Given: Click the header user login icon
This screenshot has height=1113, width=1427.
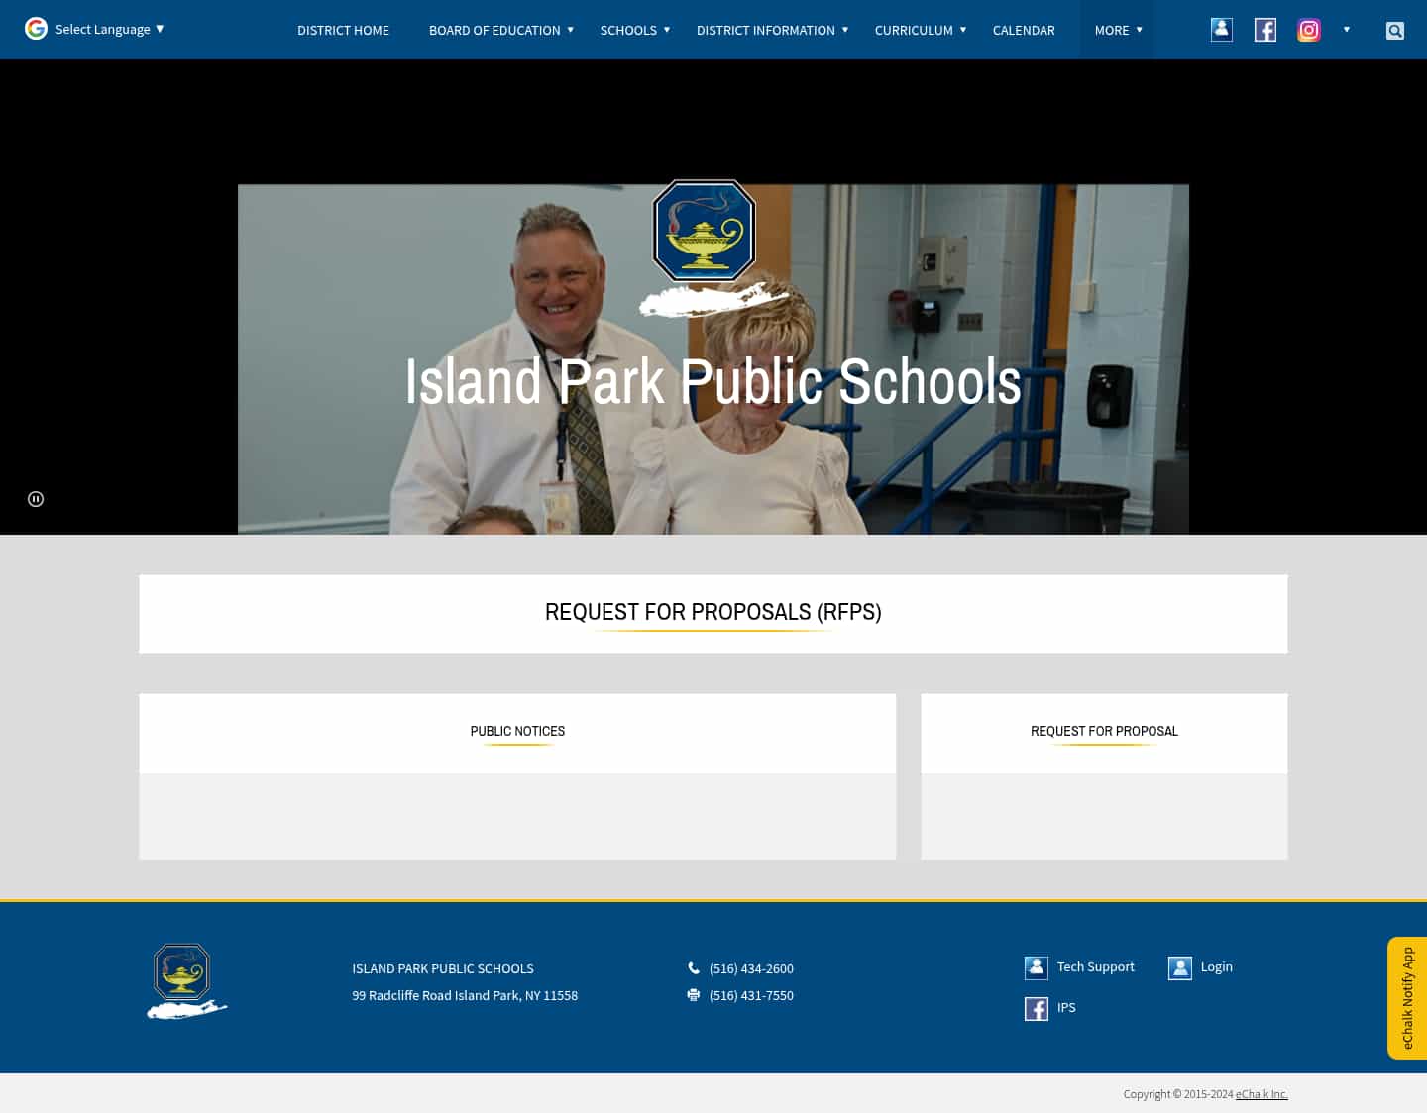Looking at the screenshot, I should pos(1222,30).
